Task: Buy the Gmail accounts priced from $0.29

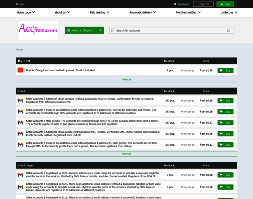Action: coord(225,100)
